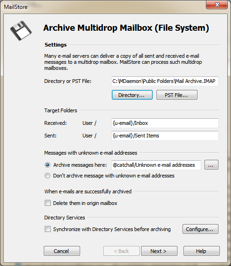The width and height of the screenshot is (231, 266).
Task: Choose the PST File button
Action: (177, 95)
